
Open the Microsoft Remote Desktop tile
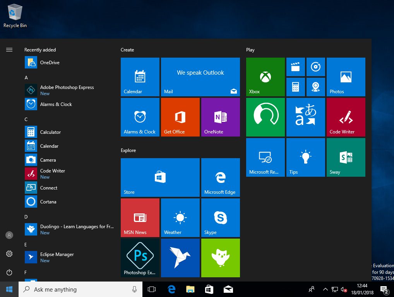[266, 157]
